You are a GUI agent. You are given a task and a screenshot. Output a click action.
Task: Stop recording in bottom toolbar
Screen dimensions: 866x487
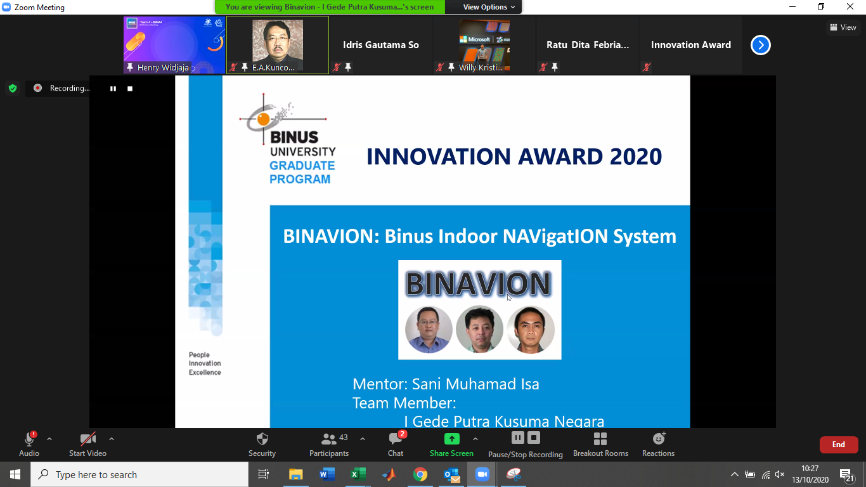[x=534, y=438]
